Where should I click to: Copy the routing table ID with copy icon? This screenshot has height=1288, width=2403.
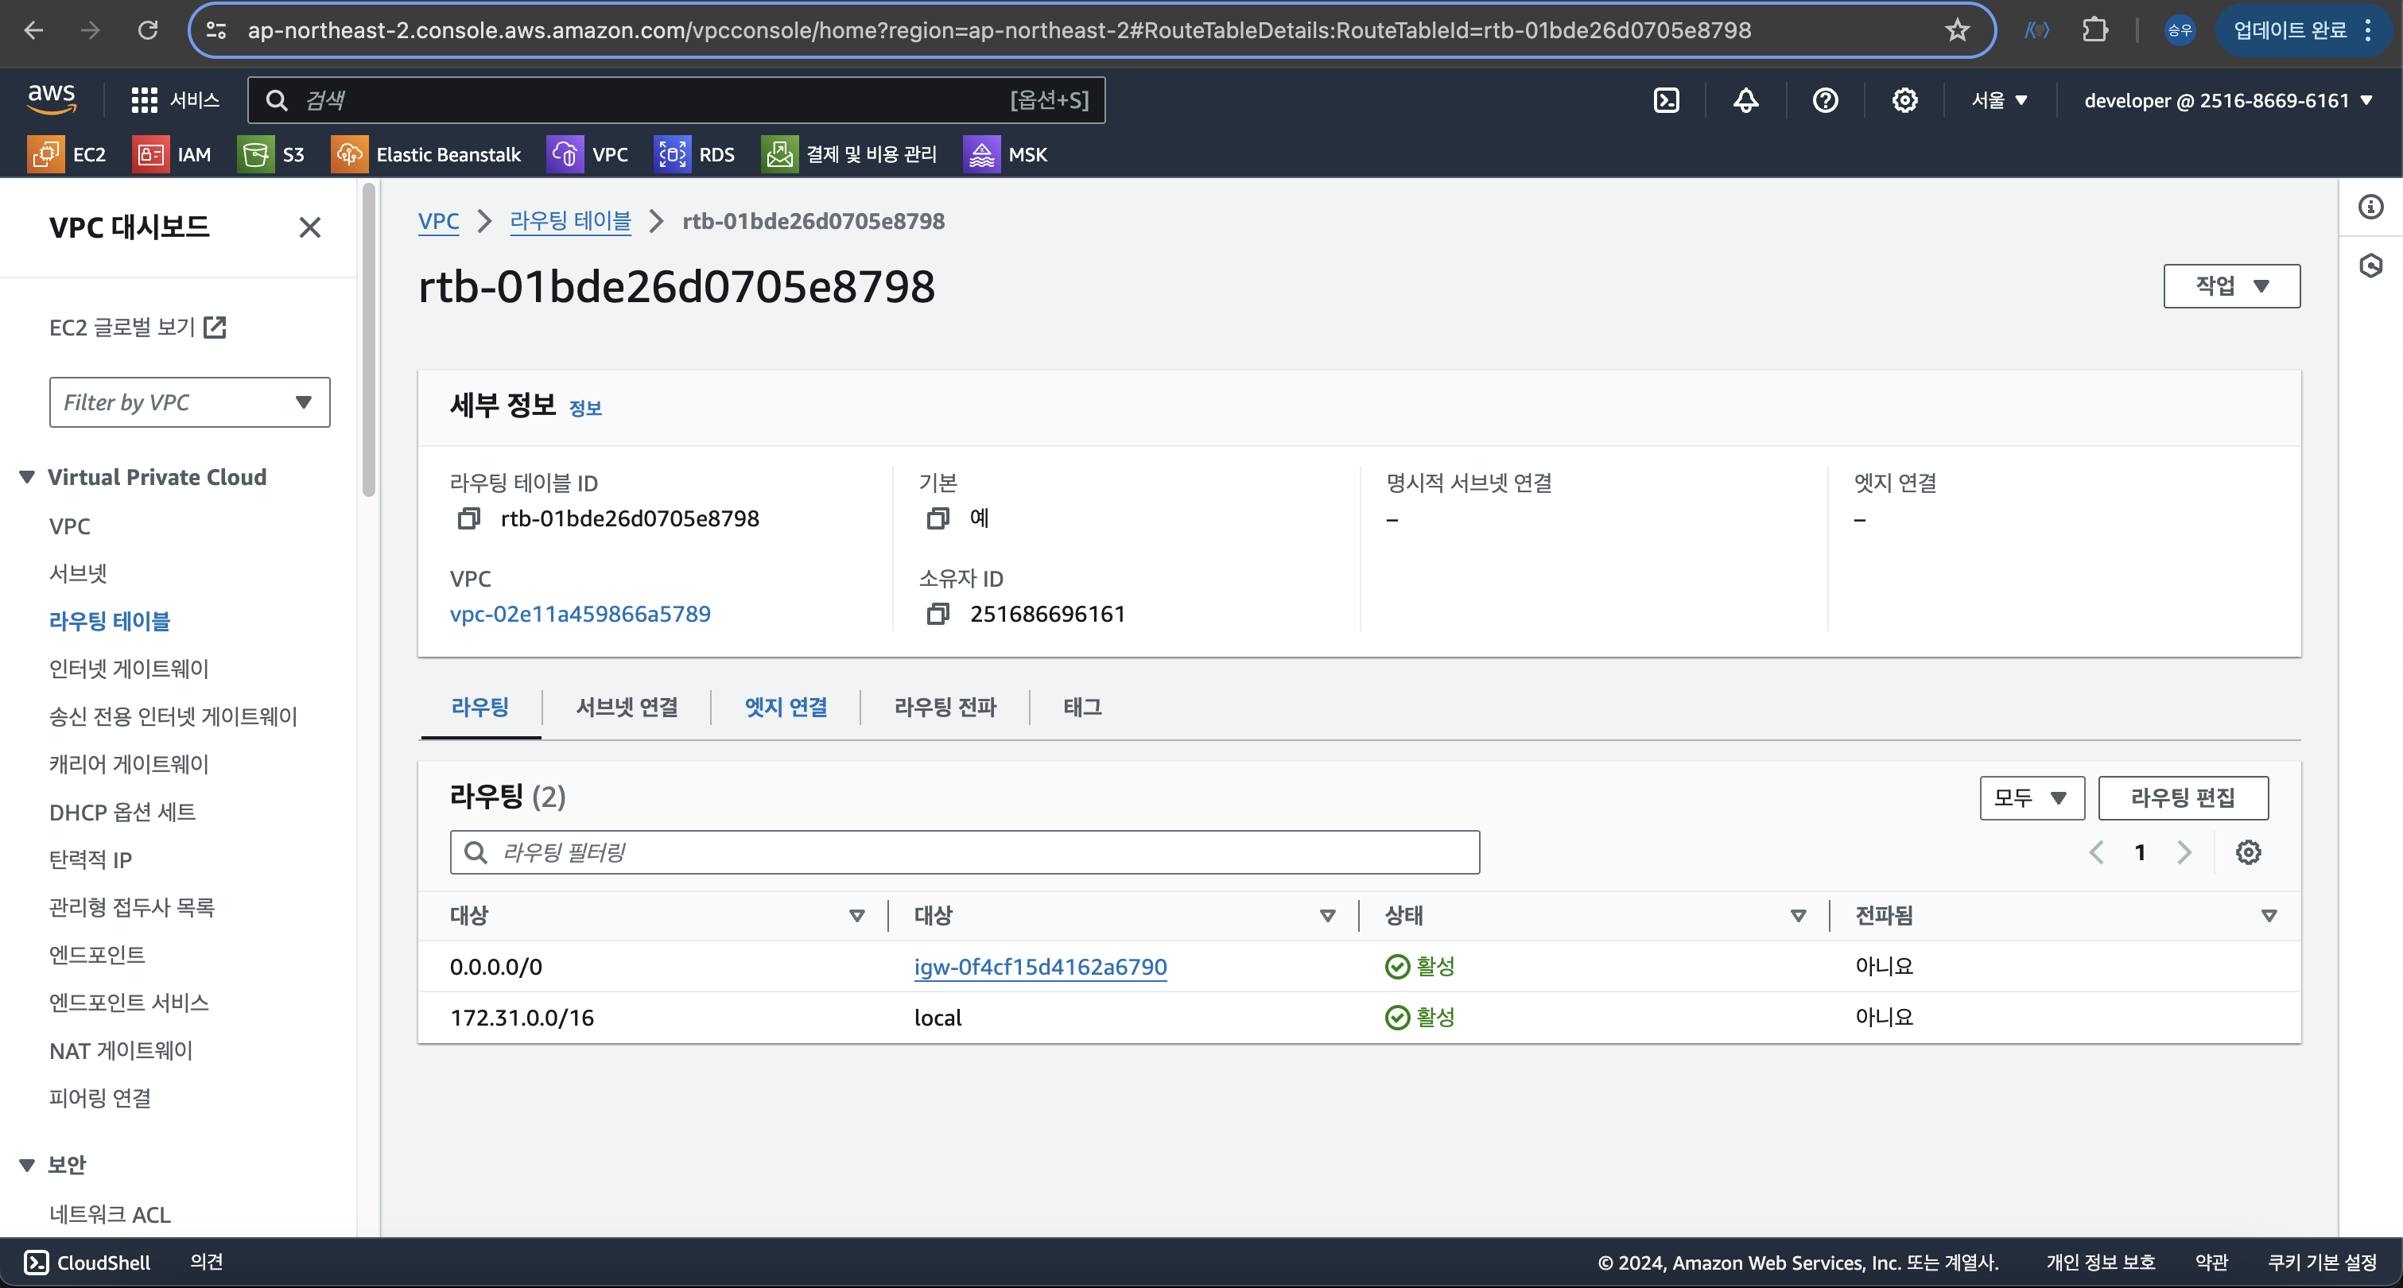click(x=468, y=518)
